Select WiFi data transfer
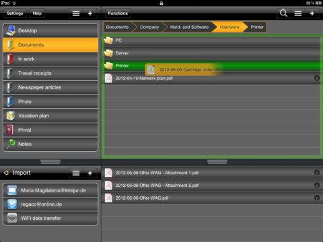 pos(50,218)
